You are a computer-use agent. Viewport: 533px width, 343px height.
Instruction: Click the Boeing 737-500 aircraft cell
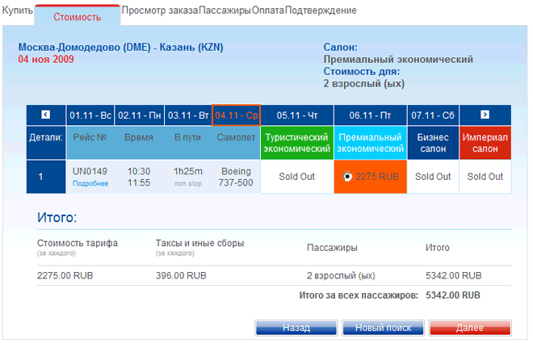[x=236, y=177]
